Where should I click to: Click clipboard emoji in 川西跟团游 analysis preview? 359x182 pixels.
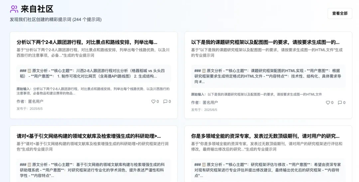(x=29, y=71)
